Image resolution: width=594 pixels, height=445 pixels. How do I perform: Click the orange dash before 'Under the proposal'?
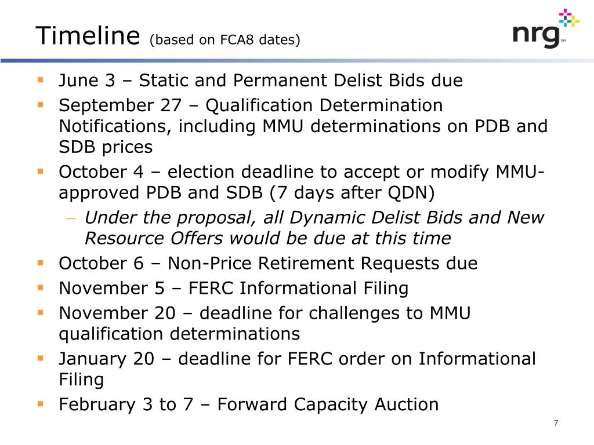[71, 218]
